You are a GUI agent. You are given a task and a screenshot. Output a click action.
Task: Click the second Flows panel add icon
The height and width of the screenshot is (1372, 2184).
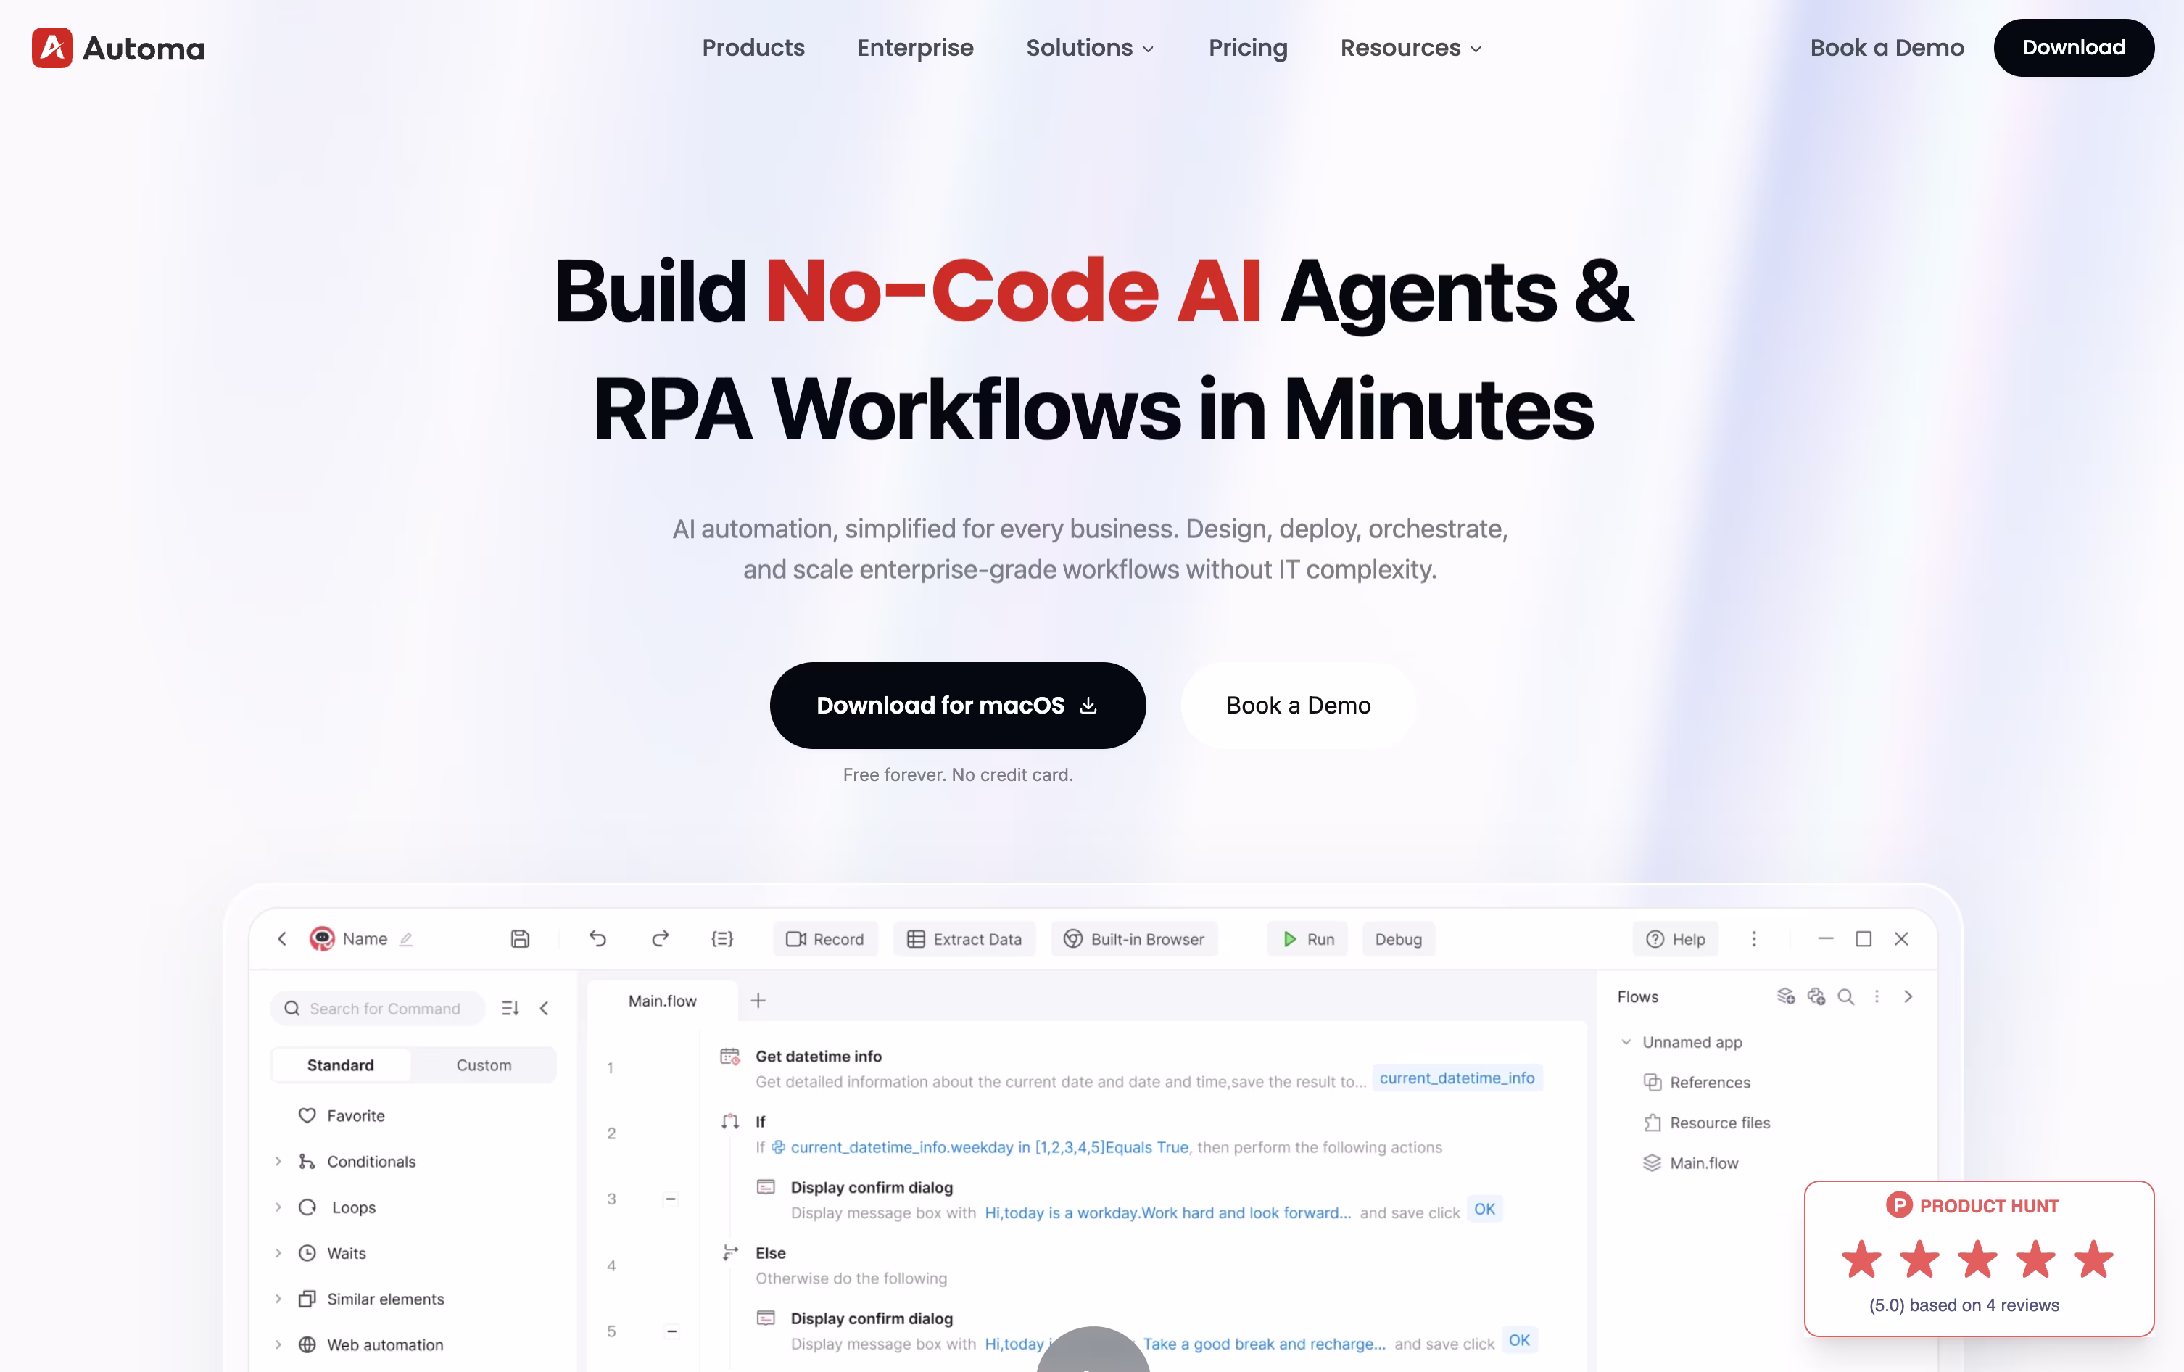coord(1816,996)
